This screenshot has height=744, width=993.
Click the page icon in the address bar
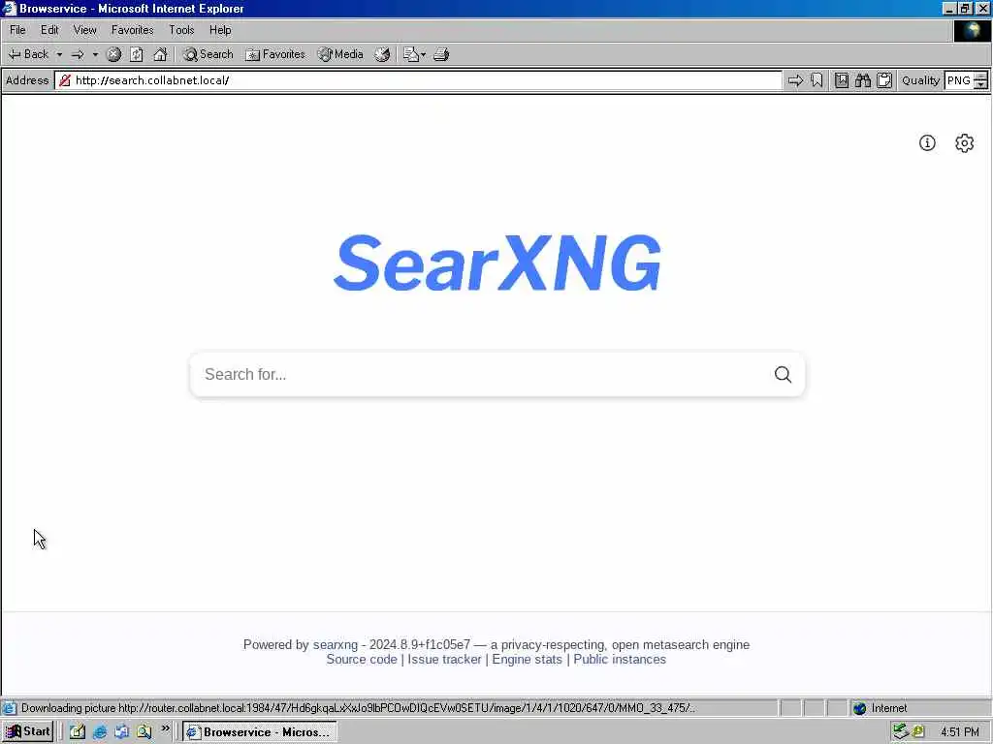pyautogui.click(x=65, y=80)
